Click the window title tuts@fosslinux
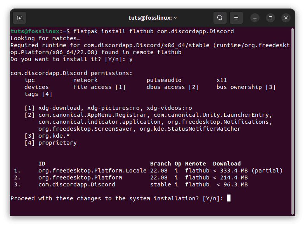 tap(152, 18)
